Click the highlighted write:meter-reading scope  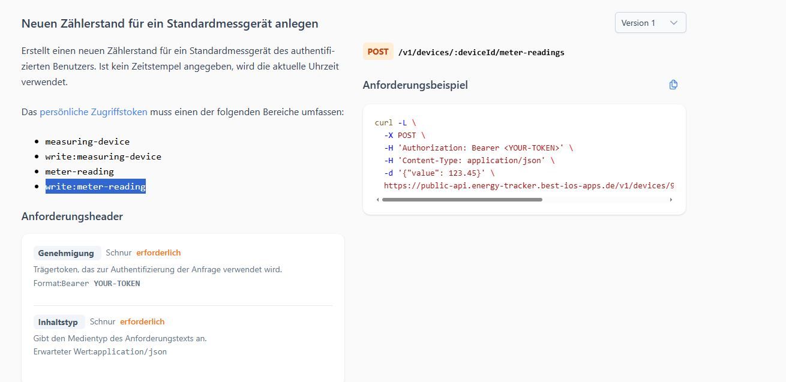[95, 187]
